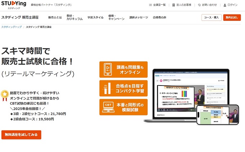Click the 無料お試し button in header
Screen dimensions: 245x152
point(232,18)
